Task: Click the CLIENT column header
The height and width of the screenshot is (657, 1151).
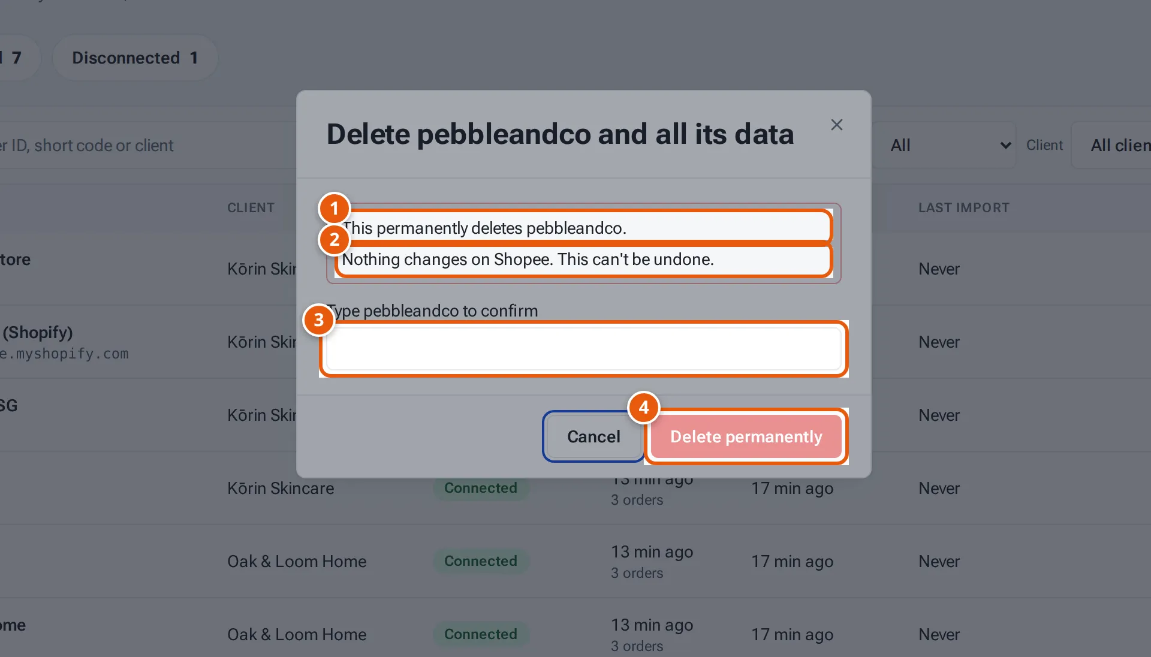Action: (251, 207)
